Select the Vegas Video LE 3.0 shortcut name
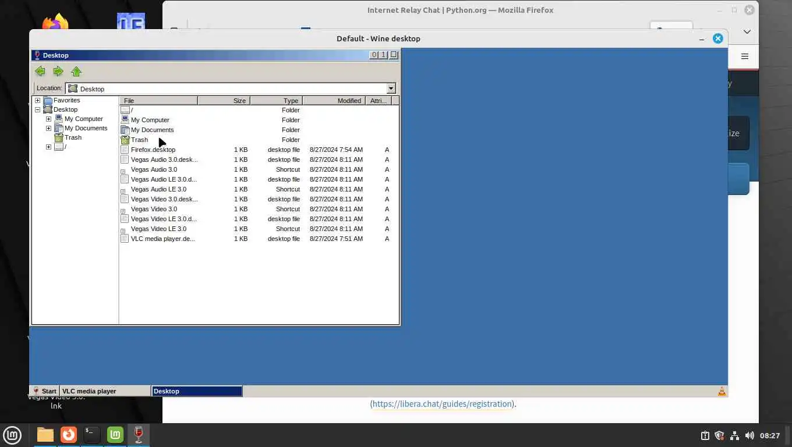 pyautogui.click(x=158, y=229)
